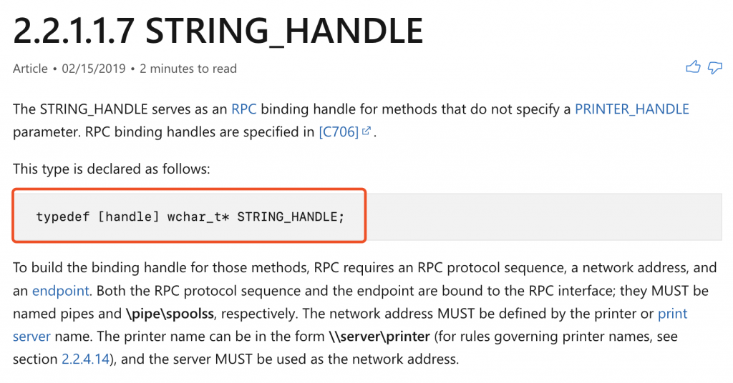Screen dimensions: 733x383
Task: Open the [C706] reference link
Action: (x=338, y=132)
